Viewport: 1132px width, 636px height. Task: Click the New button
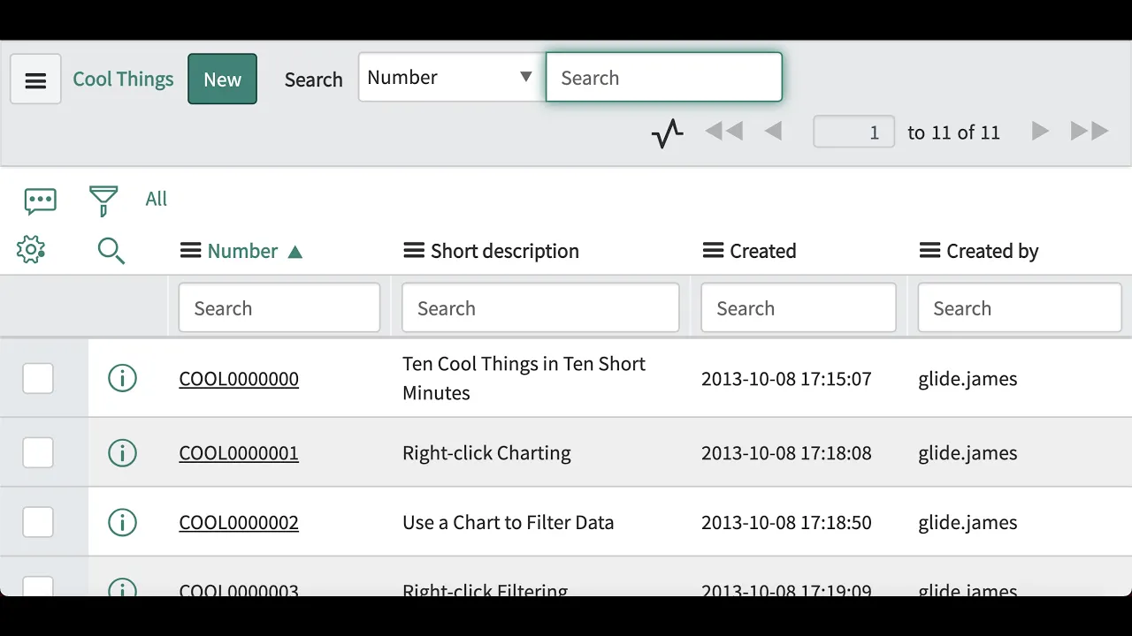click(222, 79)
